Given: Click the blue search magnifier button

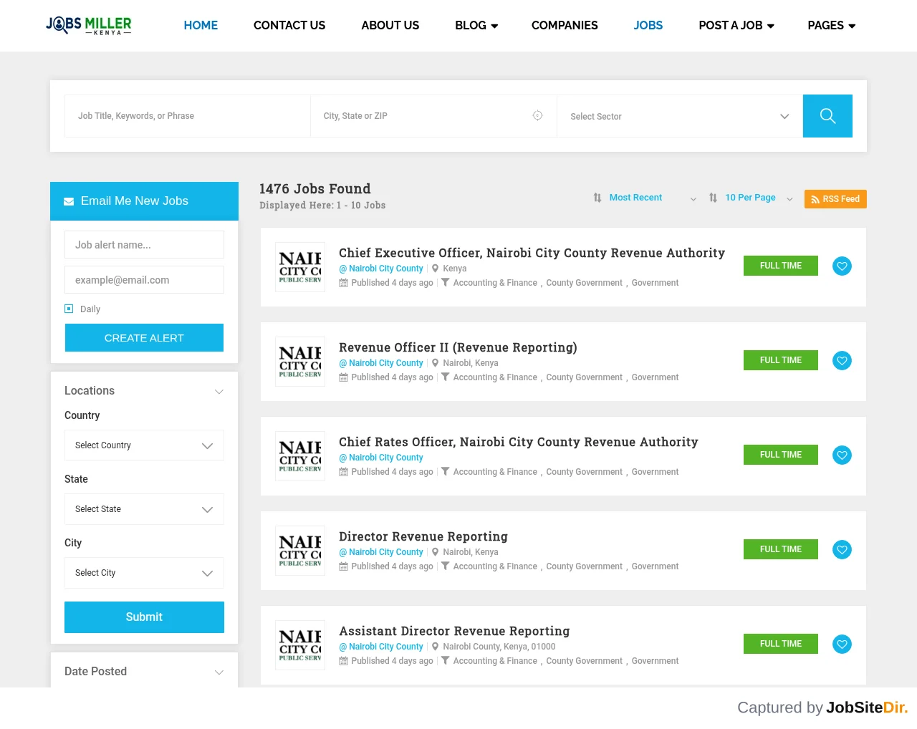Looking at the screenshot, I should [827, 116].
